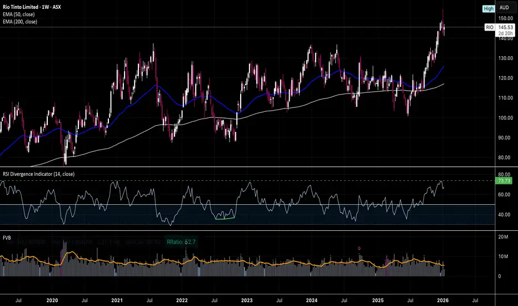Open the AUD currency selector
Image resolution: width=518 pixels, height=306 pixels.
pyautogui.click(x=505, y=8)
